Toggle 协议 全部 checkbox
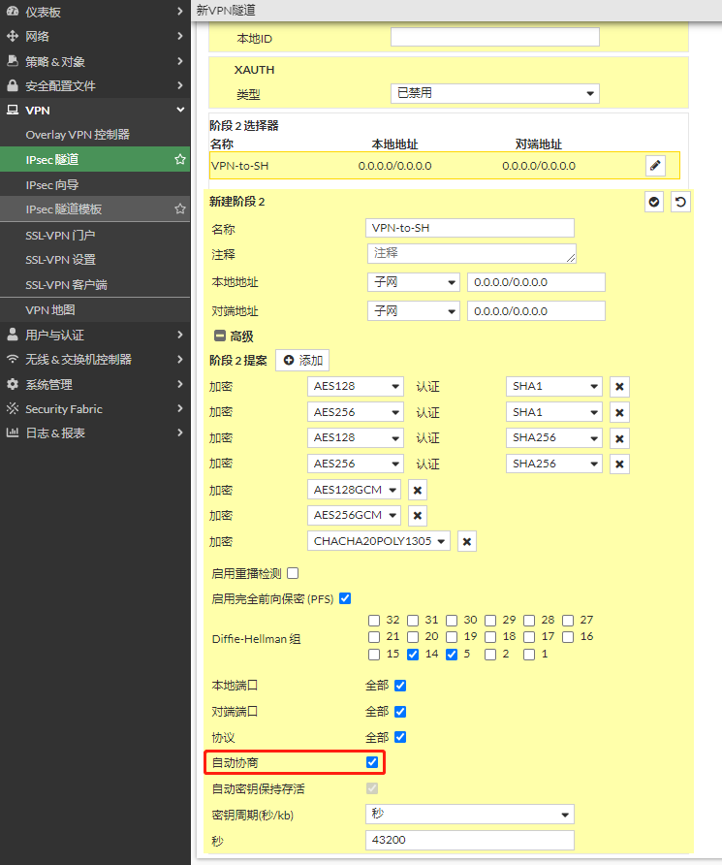 [400, 737]
